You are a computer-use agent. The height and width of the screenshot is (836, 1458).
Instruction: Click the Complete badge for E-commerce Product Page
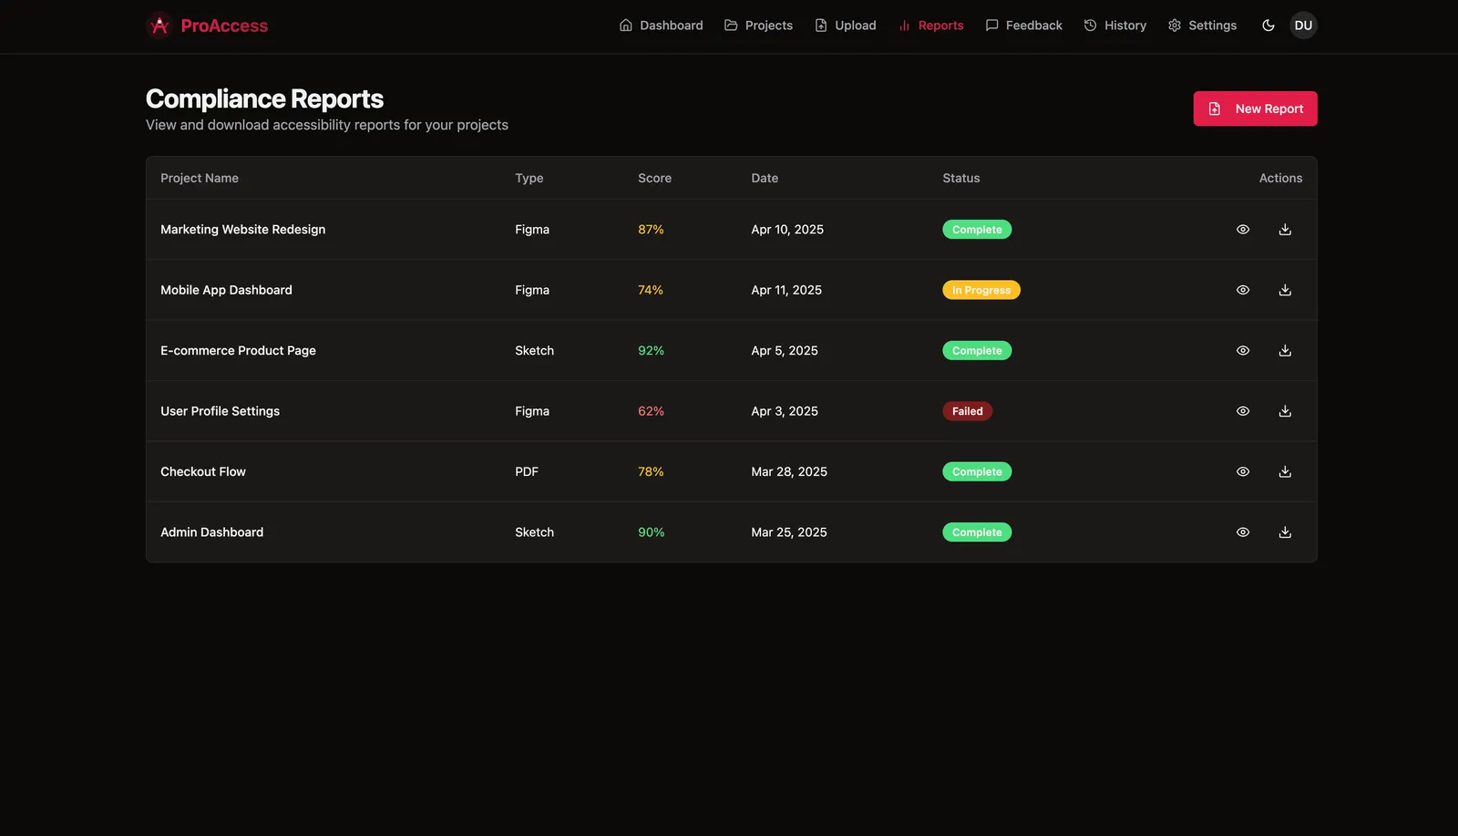[977, 350]
